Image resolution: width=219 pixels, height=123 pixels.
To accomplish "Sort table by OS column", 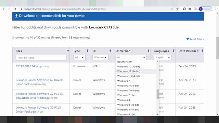I will click(110, 51).
